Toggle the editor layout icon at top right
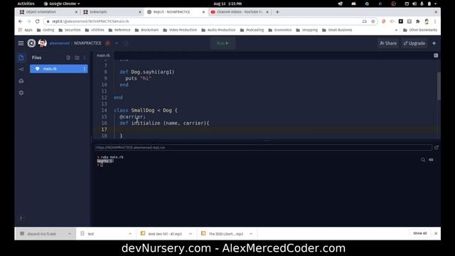 (x=436, y=55)
